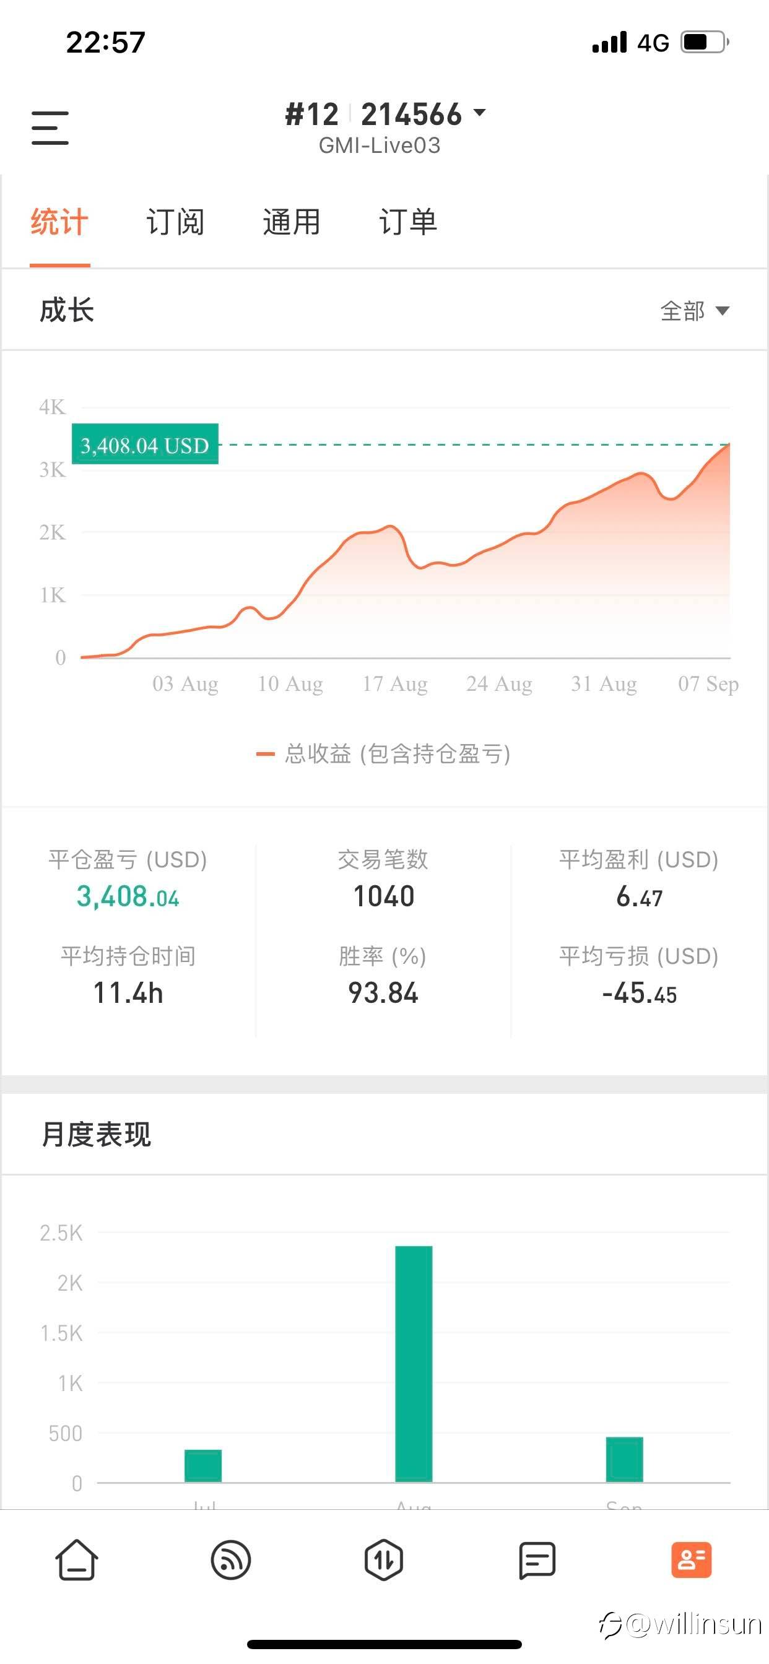Tap the Jul monthly performance bar

203,1466
